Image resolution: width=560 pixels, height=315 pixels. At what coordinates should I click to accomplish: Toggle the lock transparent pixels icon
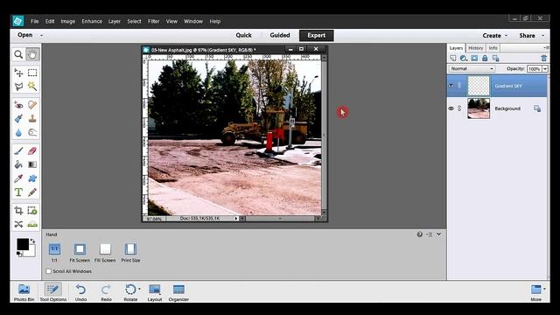[x=496, y=59]
